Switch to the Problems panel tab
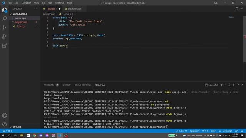The image size is (246, 138). 49,85
